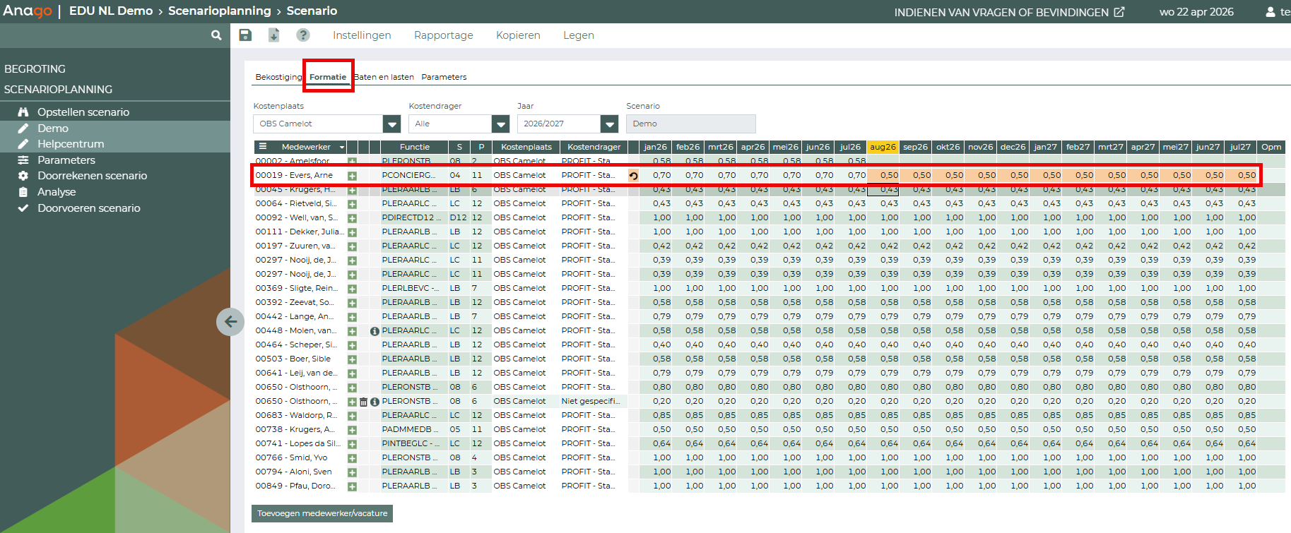The image size is (1291, 533).
Task: Open the Jaar dropdown showing 2026/2027
Action: pyautogui.click(x=609, y=124)
